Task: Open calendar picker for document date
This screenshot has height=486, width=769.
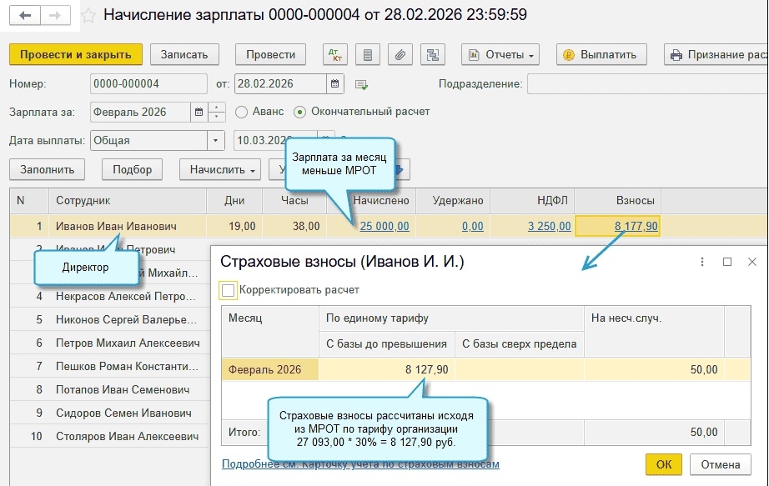Action: tap(335, 84)
